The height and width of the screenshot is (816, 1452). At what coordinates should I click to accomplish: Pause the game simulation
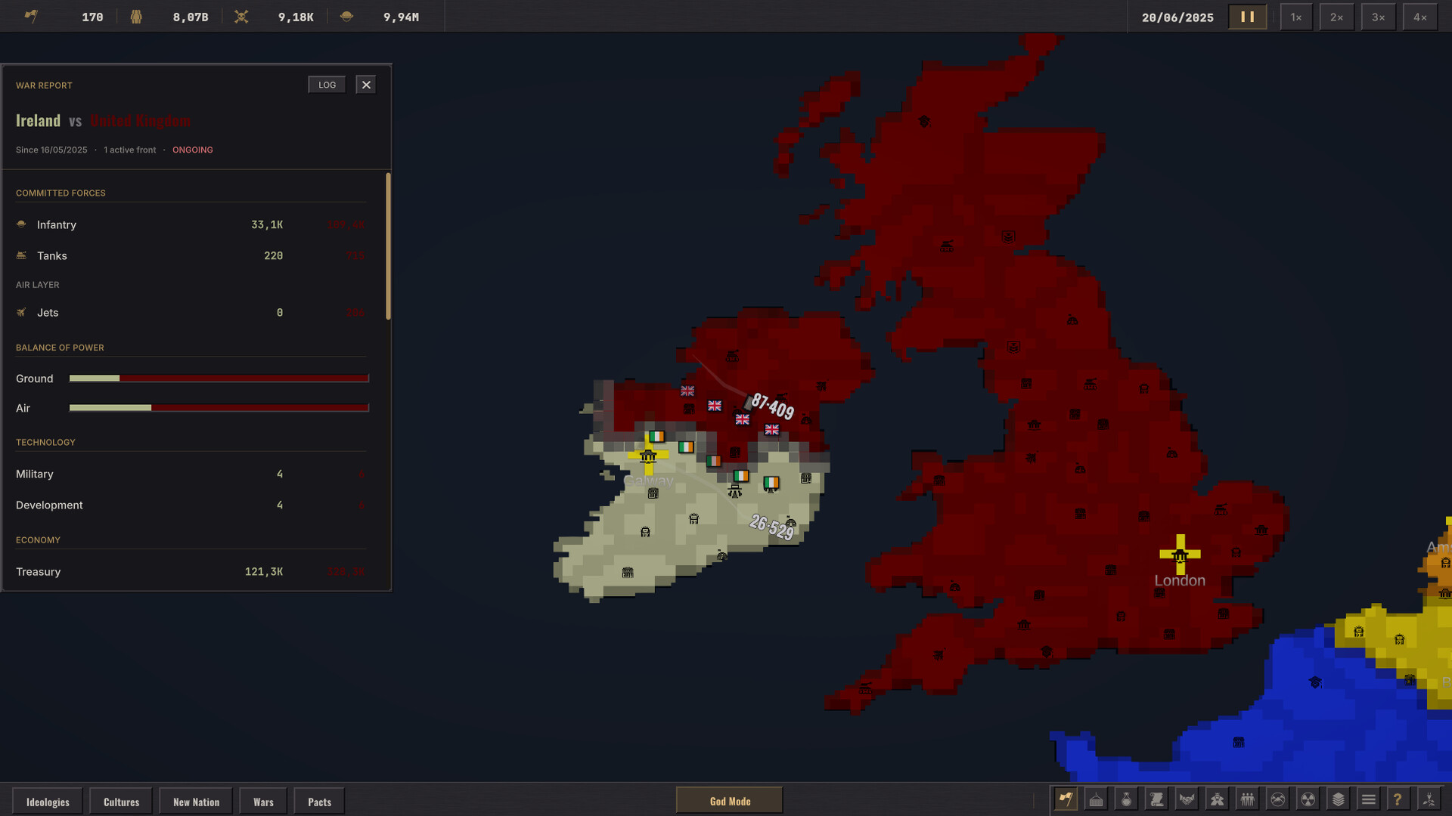(1247, 17)
